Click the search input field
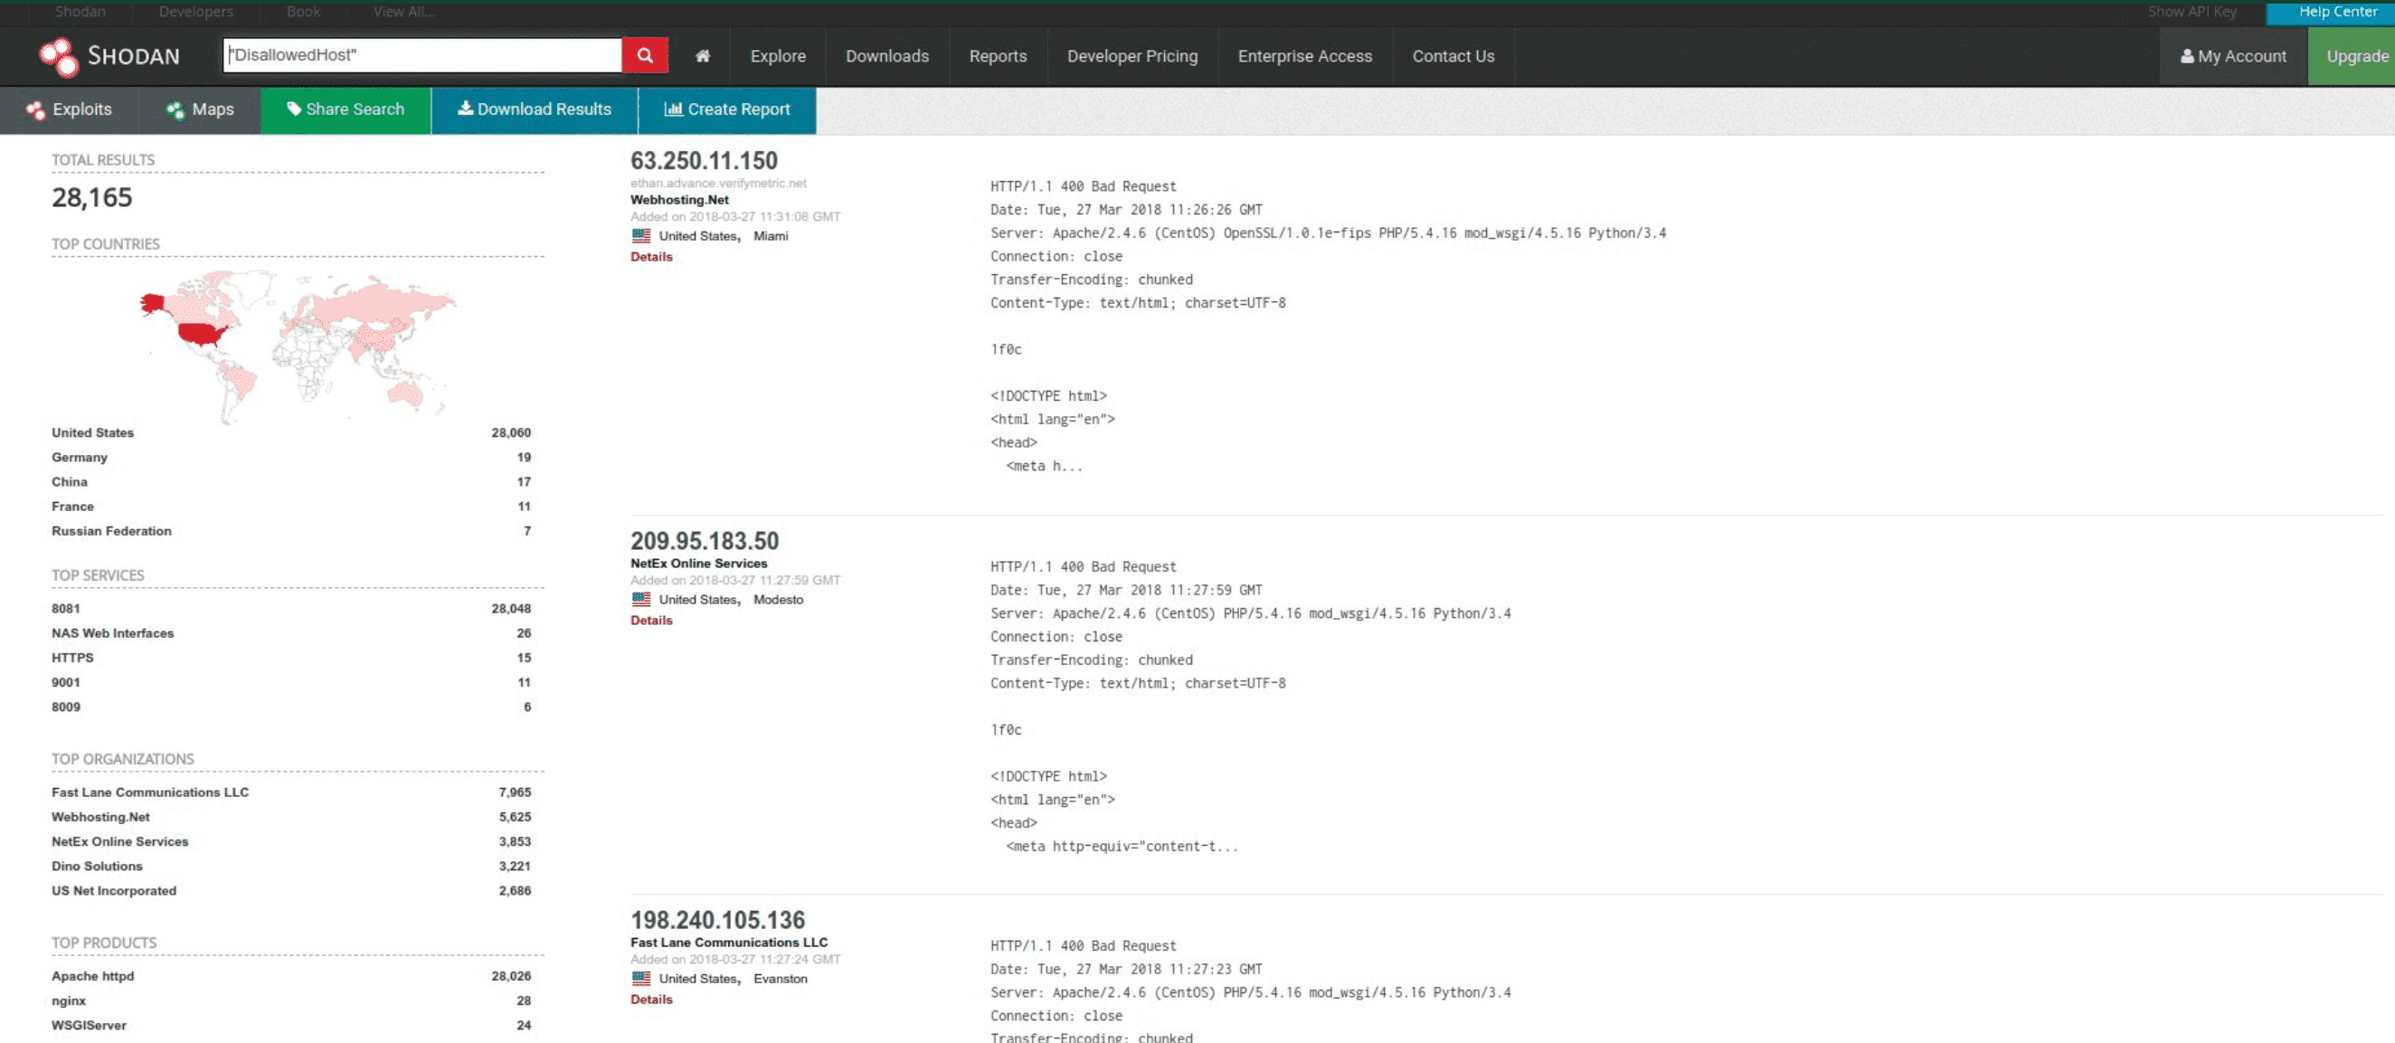This screenshot has width=2395, height=1043. pos(428,53)
